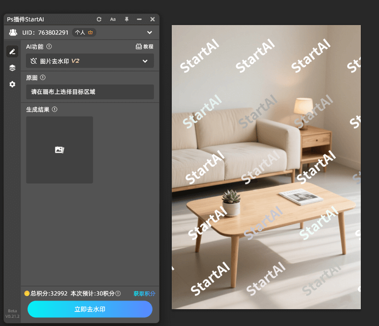Click the refresh icon in plugin title bar
Image resolution: width=379 pixels, height=326 pixels.
coord(99,19)
